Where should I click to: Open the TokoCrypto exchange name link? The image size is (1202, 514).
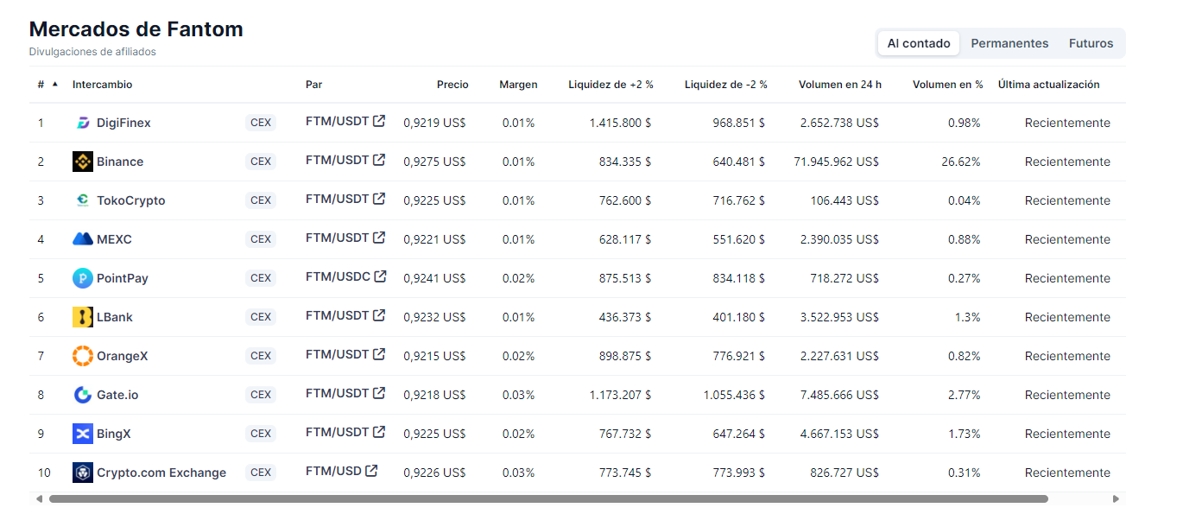click(x=131, y=200)
